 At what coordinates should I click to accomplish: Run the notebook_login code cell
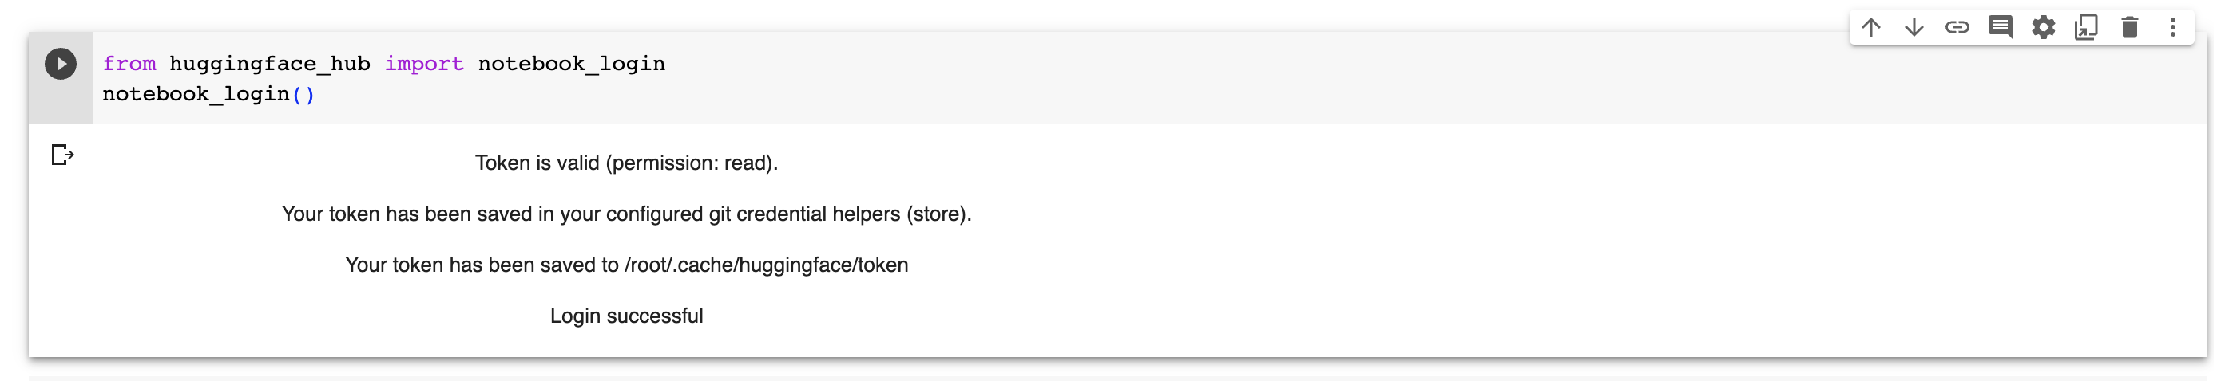click(61, 64)
